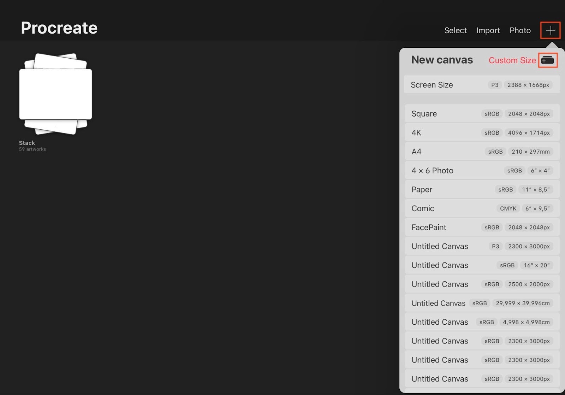Create a FacePaint canvas

tap(482, 228)
